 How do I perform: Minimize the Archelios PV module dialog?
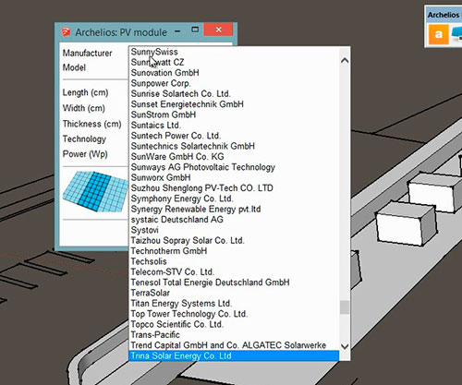coord(177,31)
